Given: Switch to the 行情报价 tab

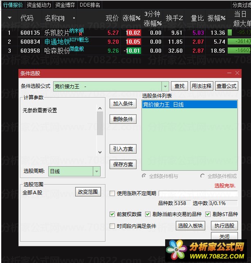Looking at the screenshot, I should tap(13, 5).
